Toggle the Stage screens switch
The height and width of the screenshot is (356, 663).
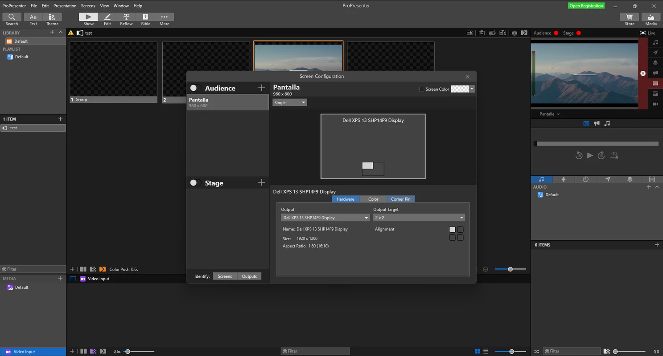coord(195,183)
